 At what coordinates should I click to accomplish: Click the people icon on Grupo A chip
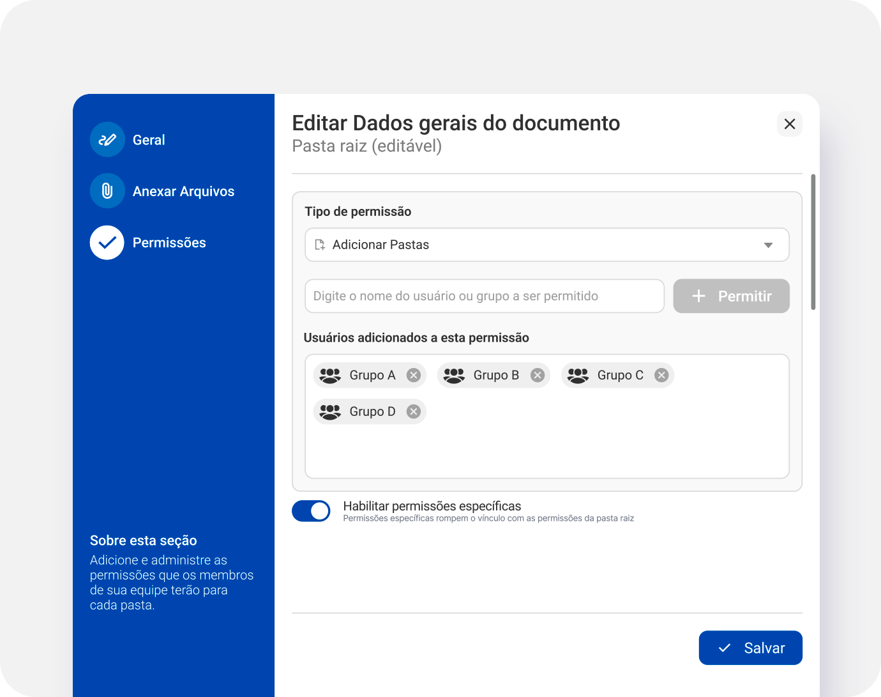330,375
